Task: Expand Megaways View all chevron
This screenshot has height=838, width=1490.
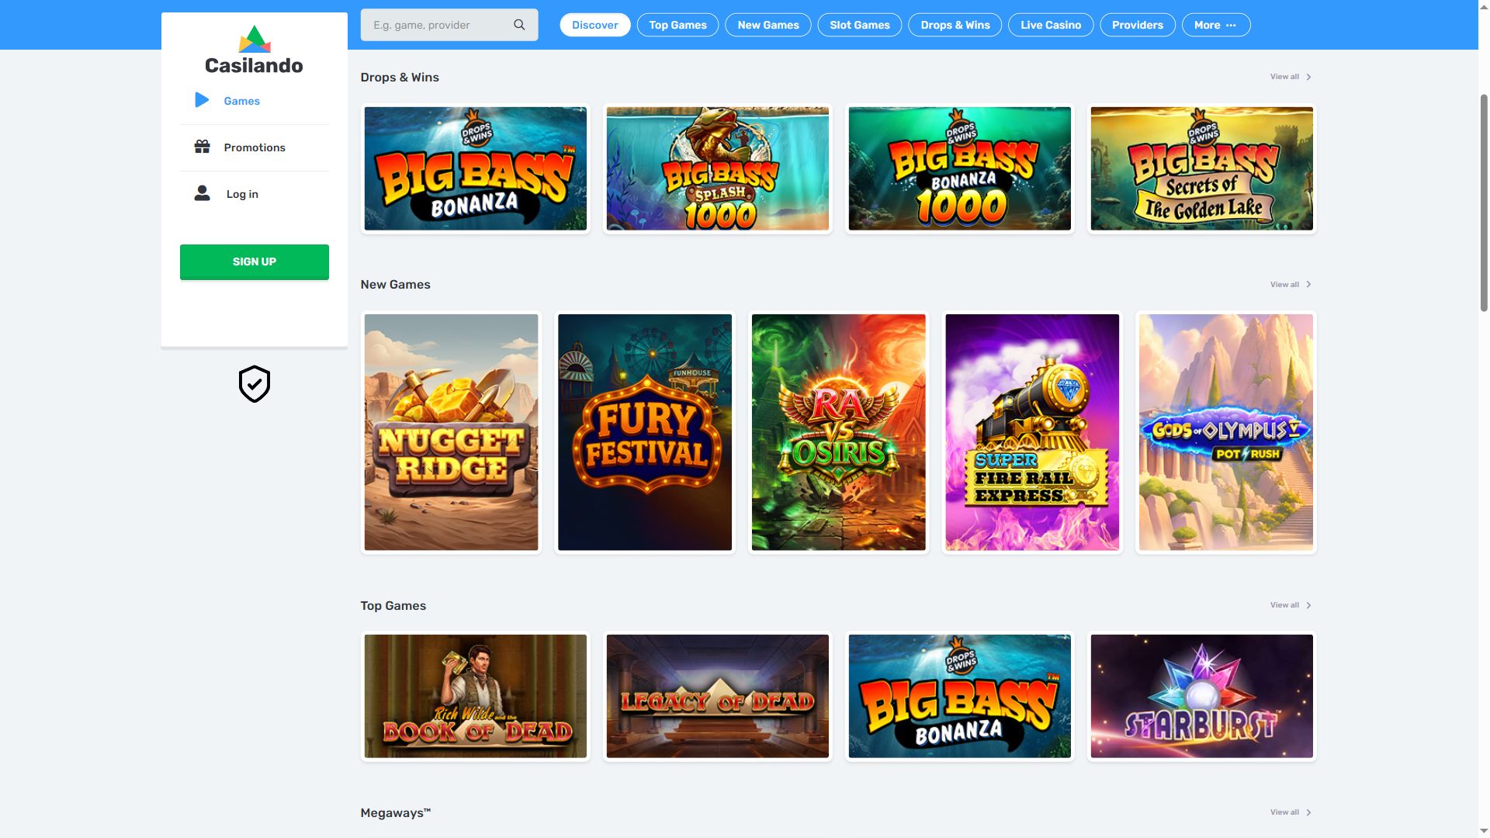Action: 1308,812
